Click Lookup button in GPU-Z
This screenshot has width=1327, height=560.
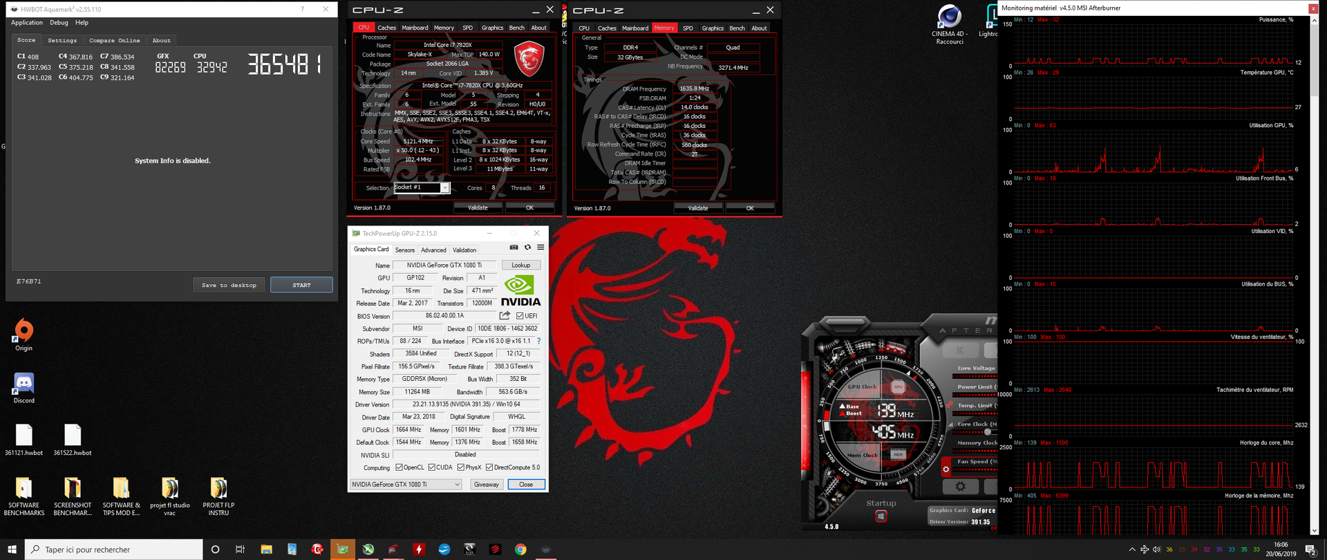click(520, 265)
